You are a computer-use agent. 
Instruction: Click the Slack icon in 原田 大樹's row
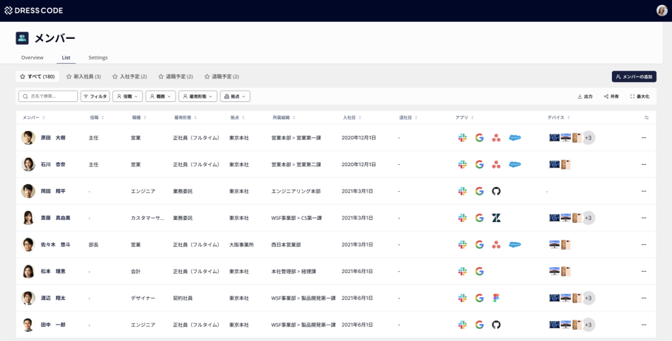pos(462,137)
